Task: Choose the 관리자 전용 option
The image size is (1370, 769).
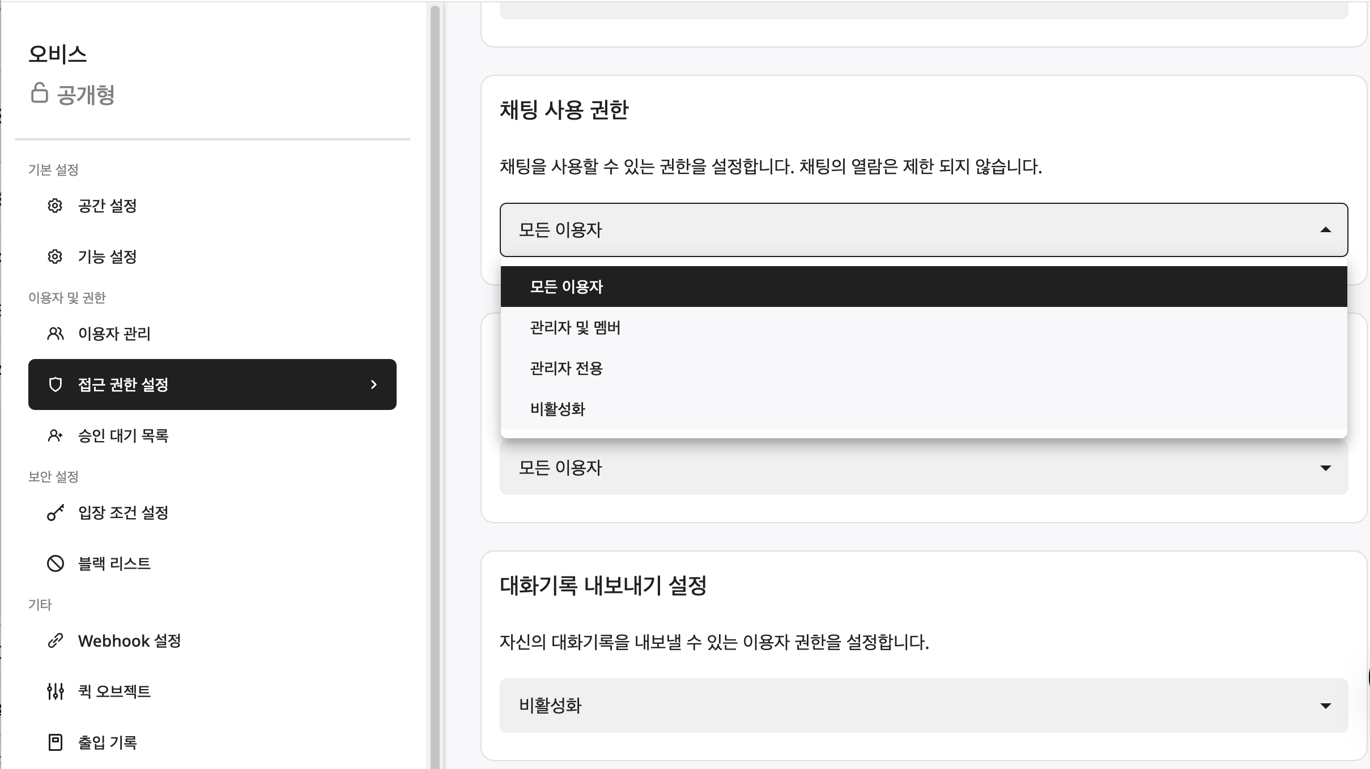Action: pos(566,368)
